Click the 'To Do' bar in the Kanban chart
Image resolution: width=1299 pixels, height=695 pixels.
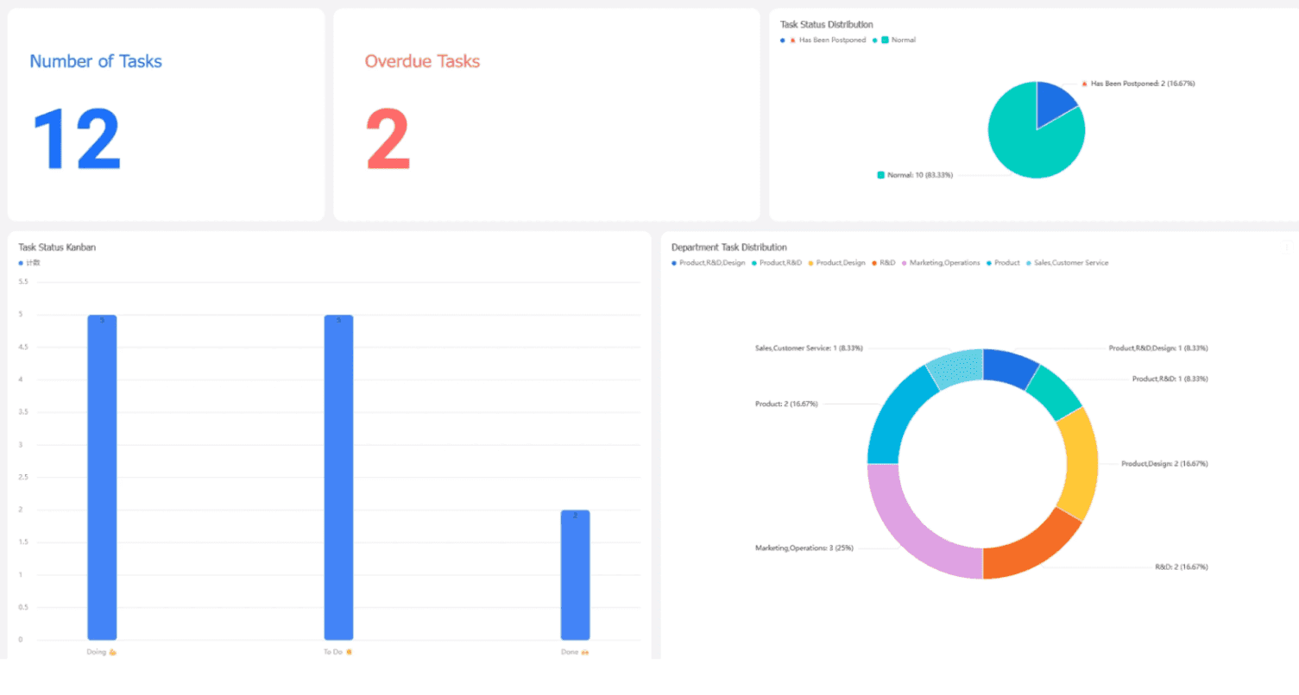(338, 477)
